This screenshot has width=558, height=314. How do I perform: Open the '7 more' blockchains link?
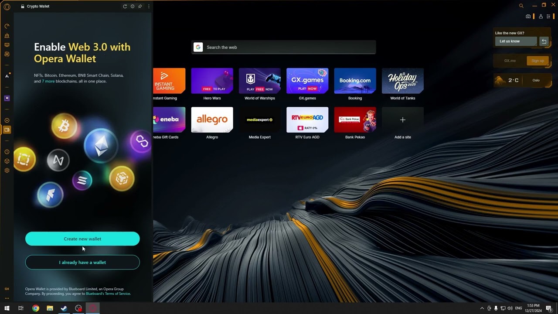click(x=48, y=81)
